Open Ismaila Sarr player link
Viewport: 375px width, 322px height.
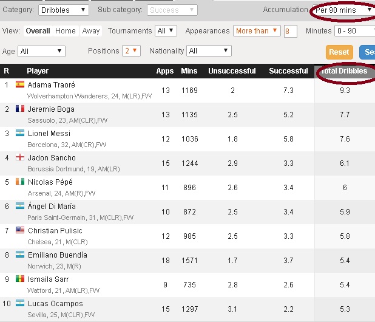point(48,279)
